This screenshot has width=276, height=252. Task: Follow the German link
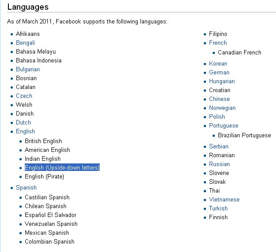click(x=219, y=73)
